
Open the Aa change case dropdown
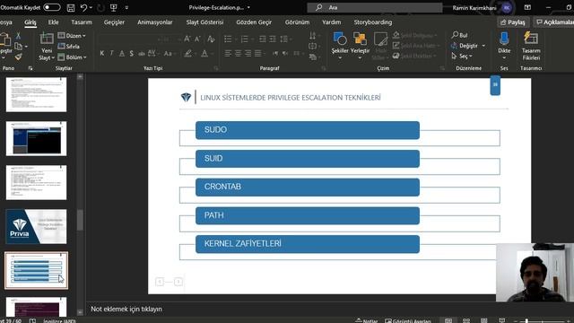pos(169,54)
